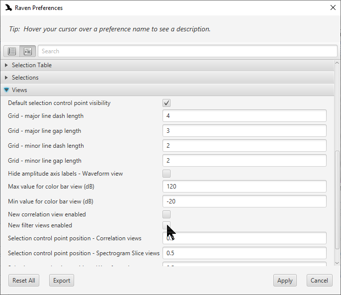This screenshot has width=341, height=295.
Task: Click the Export button
Action: pos(62,281)
